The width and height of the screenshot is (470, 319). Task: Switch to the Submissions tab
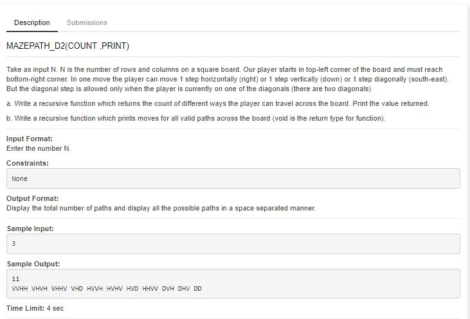pyautogui.click(x=87, y=22)
